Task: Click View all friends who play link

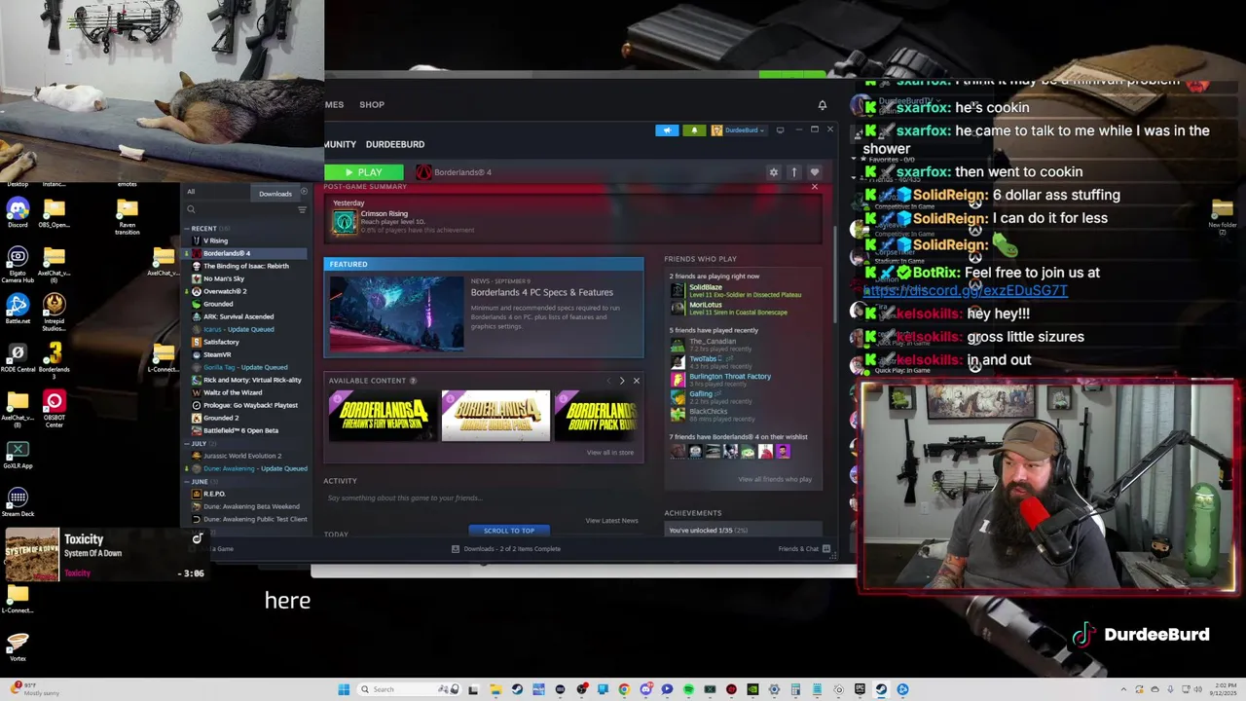Action: tap(775, 479)
